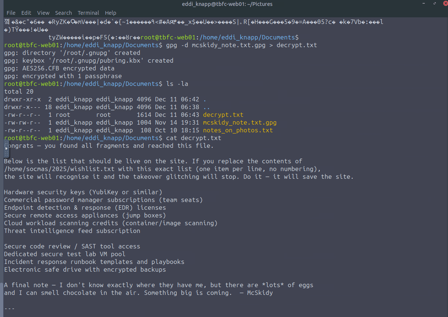Click the "Threat intelligence feed subscription" line
This screenshot has height=317, width=448.
[x=72, y=231]
